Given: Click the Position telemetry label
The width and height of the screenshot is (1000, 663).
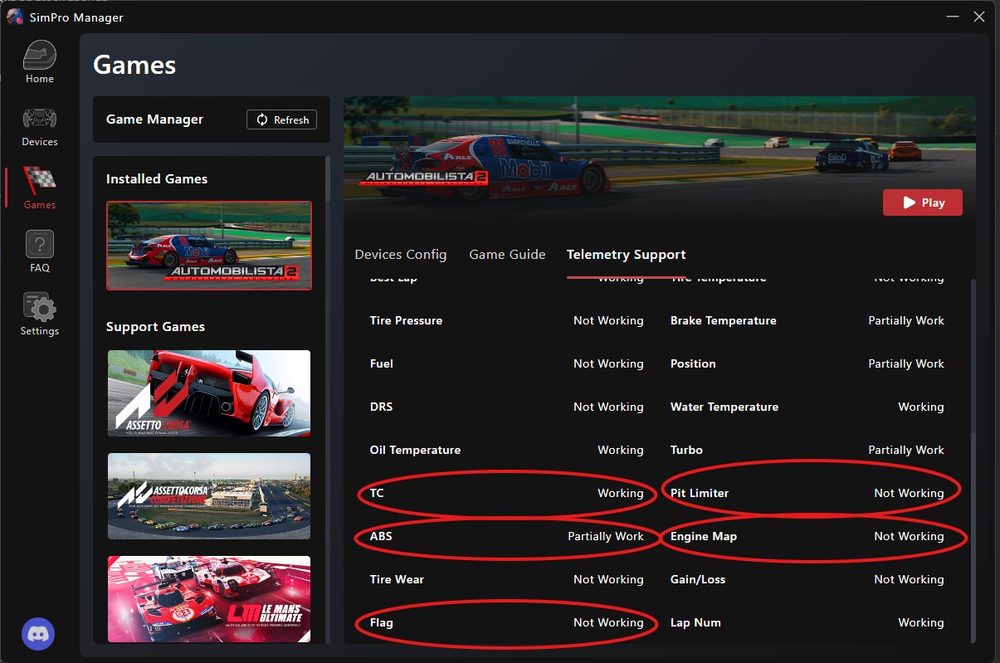Looking at the screenshot, I should click(693, 363).
